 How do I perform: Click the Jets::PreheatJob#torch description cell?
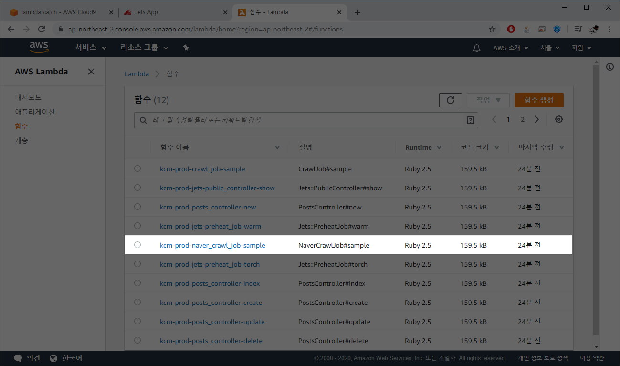click(x=333, y=264)
